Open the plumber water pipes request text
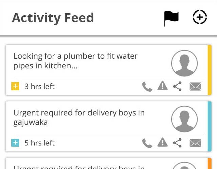 75,61
